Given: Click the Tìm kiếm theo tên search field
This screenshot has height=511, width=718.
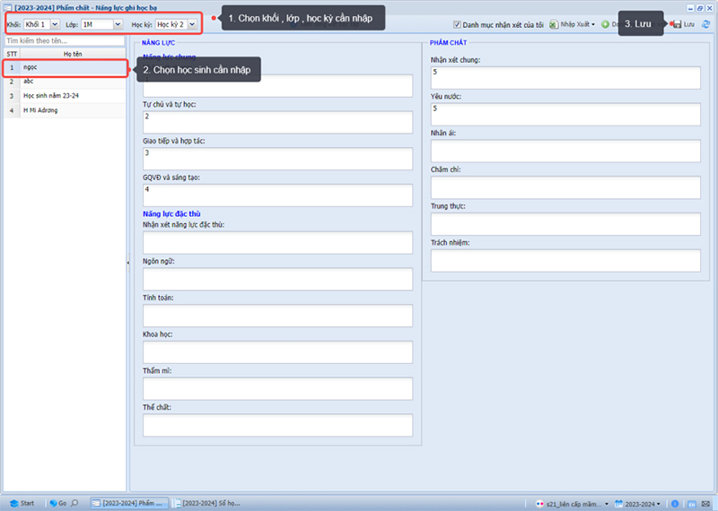Looking at the screenshot, I should (65, 40).
